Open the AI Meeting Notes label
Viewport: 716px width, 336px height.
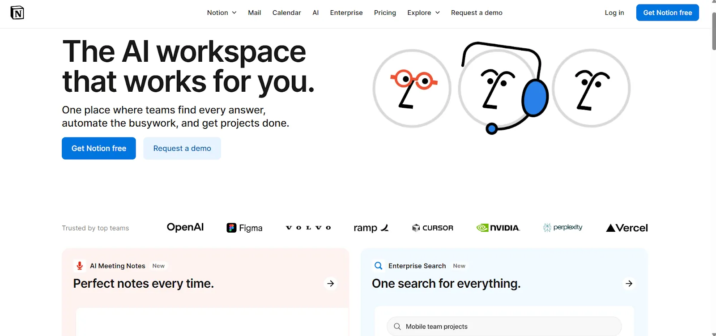tap(118, 266)
